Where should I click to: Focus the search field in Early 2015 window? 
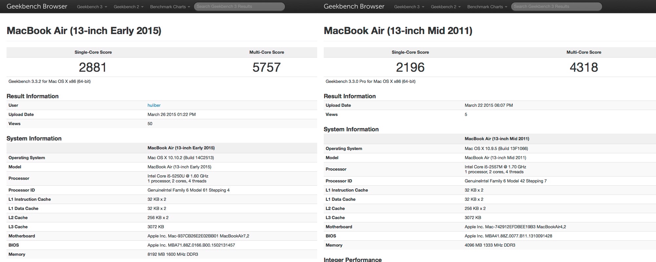[239, 7]
